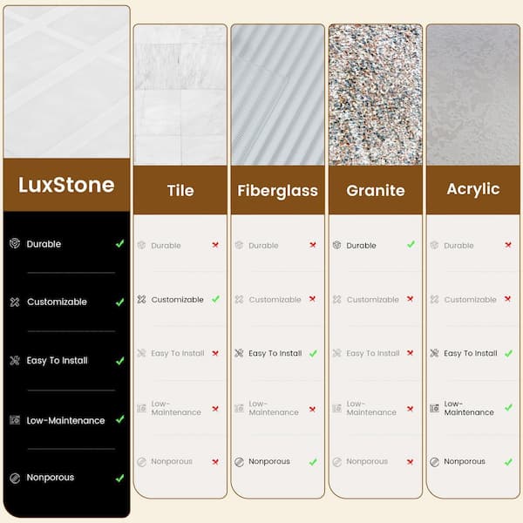
Task: Open the speckled Granite texture image
Action: [376, 94]
